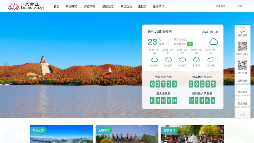The height and width of the screenshot is (143, 254).
Task: Click the 投诉建议 chat bubble icon
Action: (243, 30)
